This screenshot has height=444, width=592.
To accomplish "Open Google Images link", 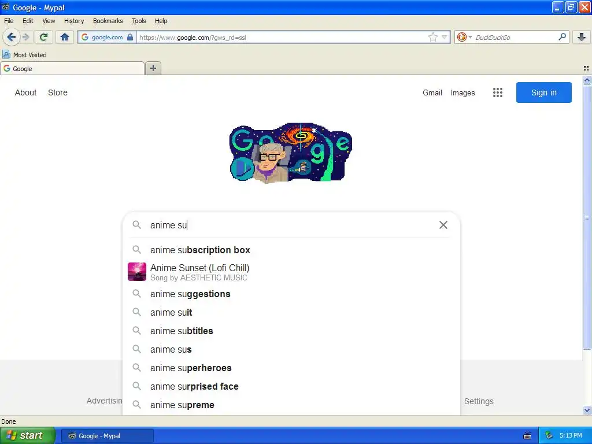I will (x=462, y=92).
